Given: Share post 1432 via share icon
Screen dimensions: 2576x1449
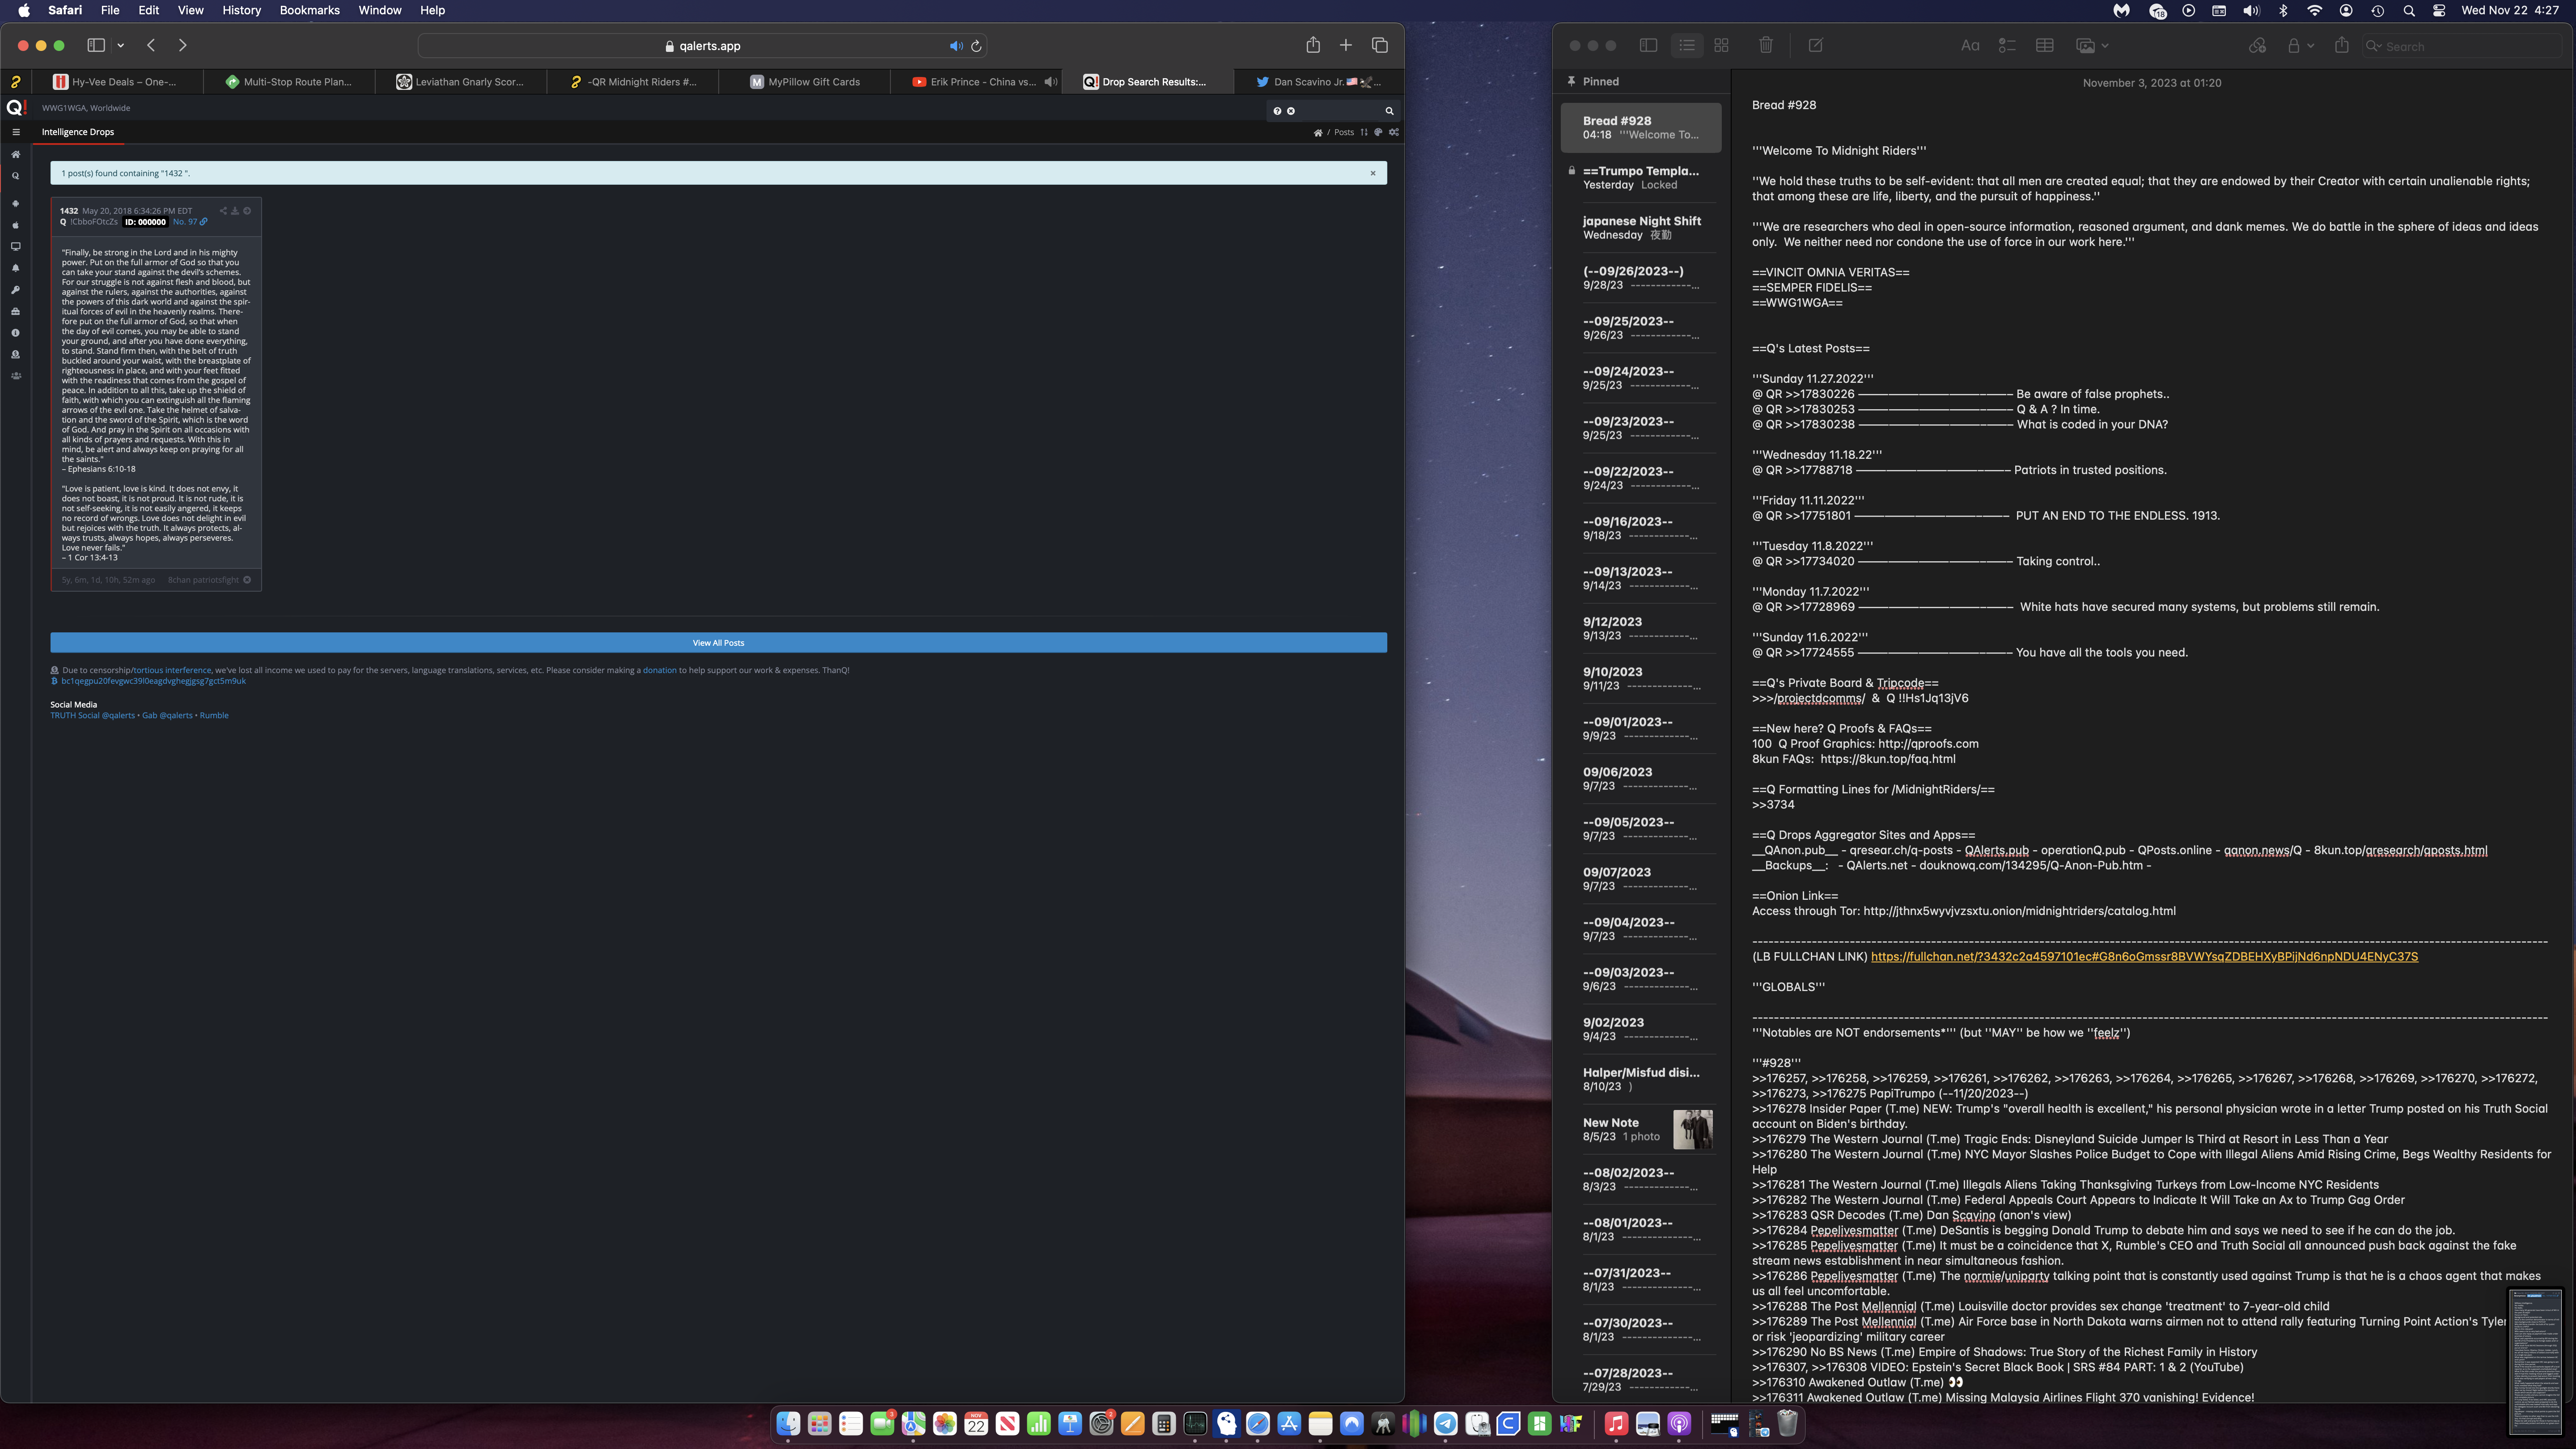Looking at the screenshot, I should (223, 211).
